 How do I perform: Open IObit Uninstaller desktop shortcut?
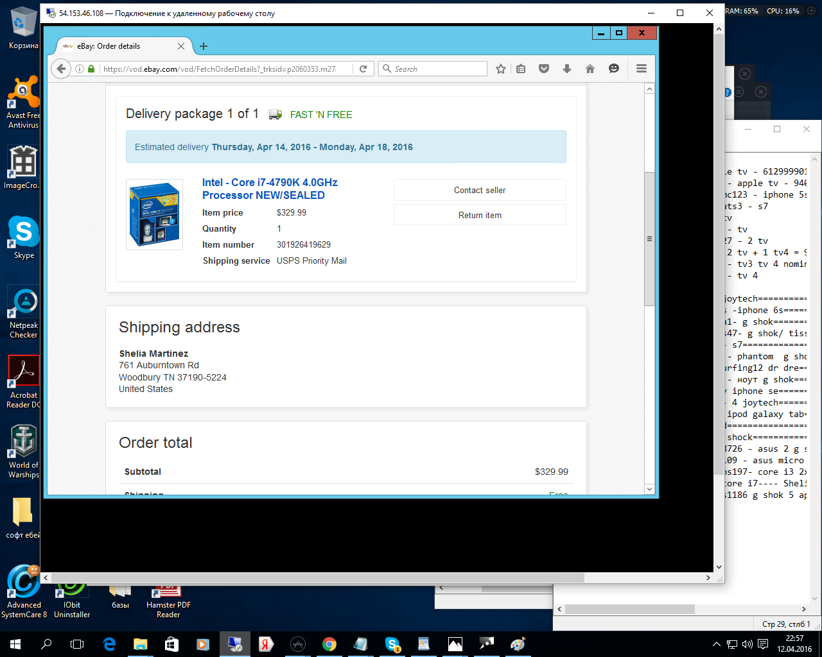72,600
